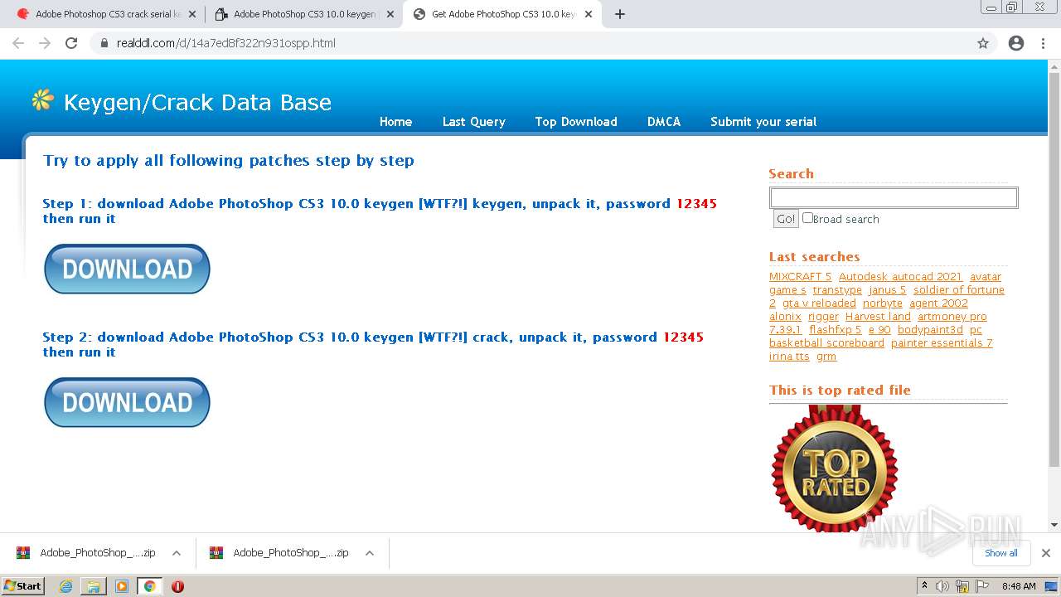Open the MIXCRAFT 5 search link
The width and height of the screenshot is (1061, 597).
[x=800, y=276]
